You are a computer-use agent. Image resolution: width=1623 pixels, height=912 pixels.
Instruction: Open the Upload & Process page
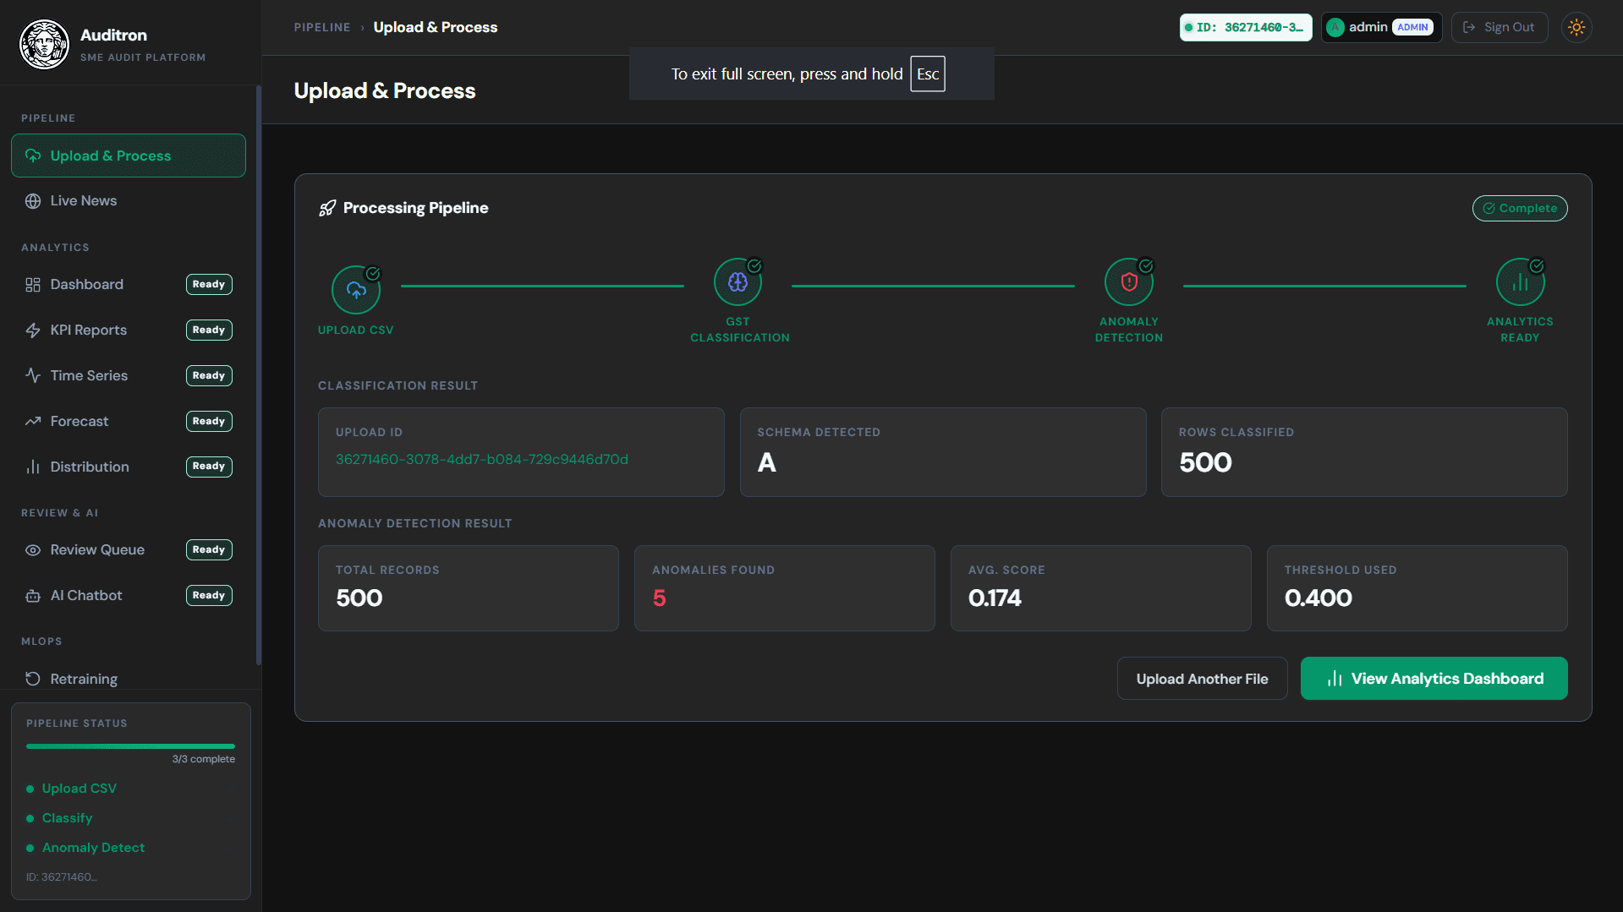pos(129,156)
